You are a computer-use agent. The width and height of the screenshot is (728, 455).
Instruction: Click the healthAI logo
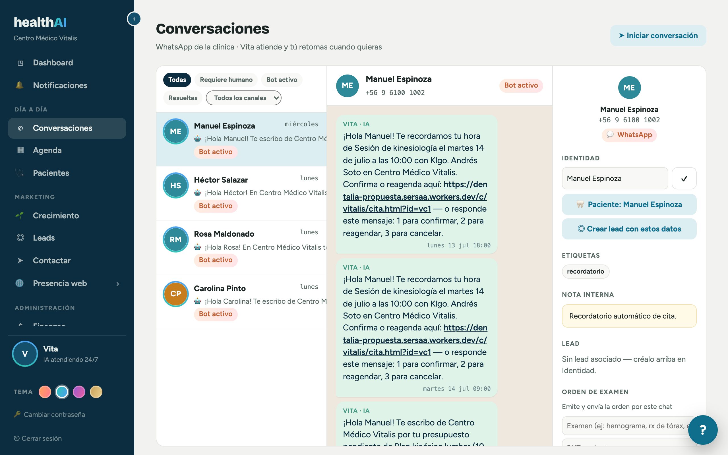click(x=40, y=22)
